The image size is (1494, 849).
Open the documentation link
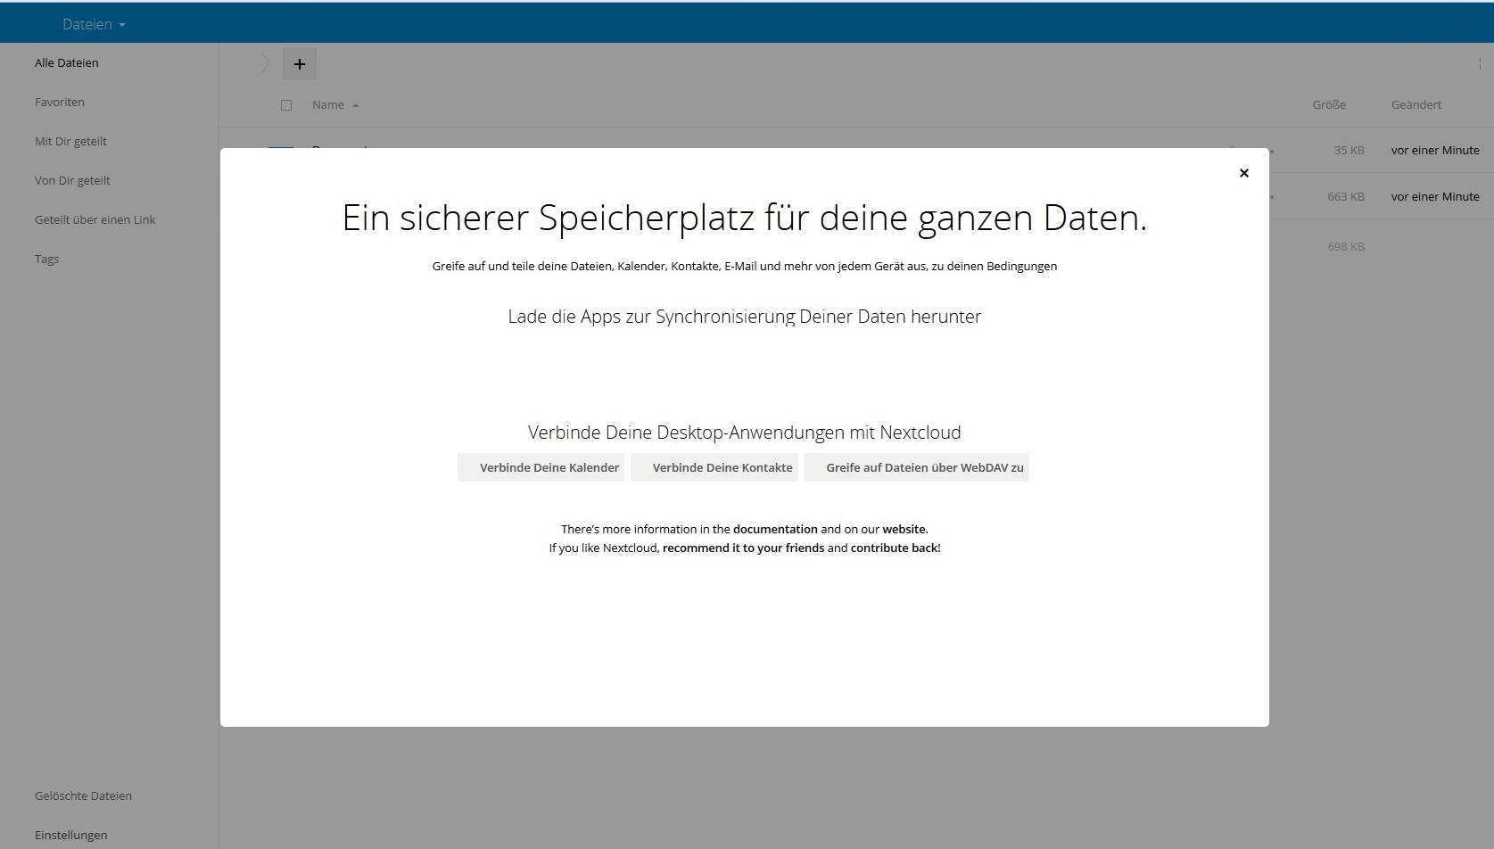(x=775, y=529)
